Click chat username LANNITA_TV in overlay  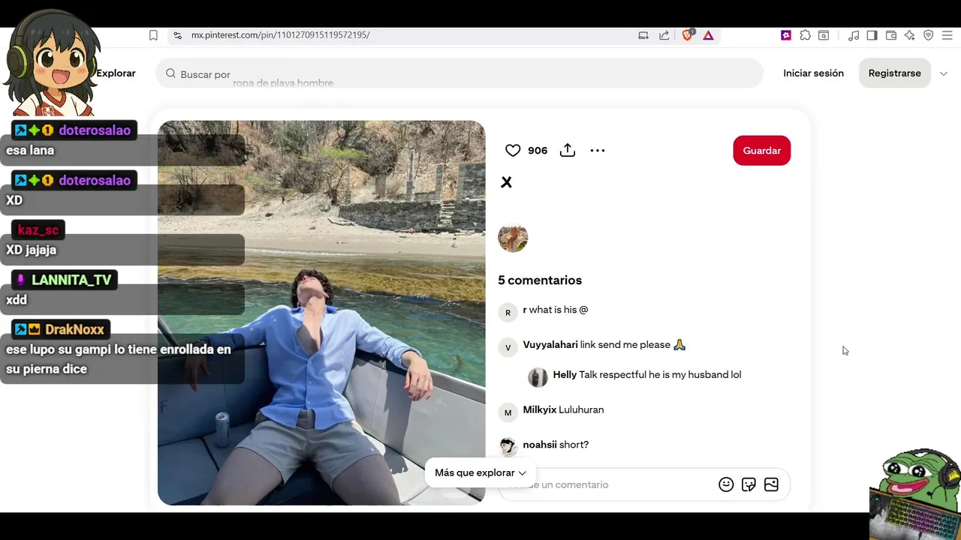tap(71, 280)
